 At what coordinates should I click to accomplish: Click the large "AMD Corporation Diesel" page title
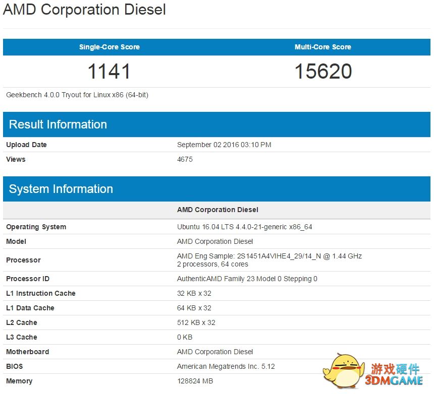(84, 10)
